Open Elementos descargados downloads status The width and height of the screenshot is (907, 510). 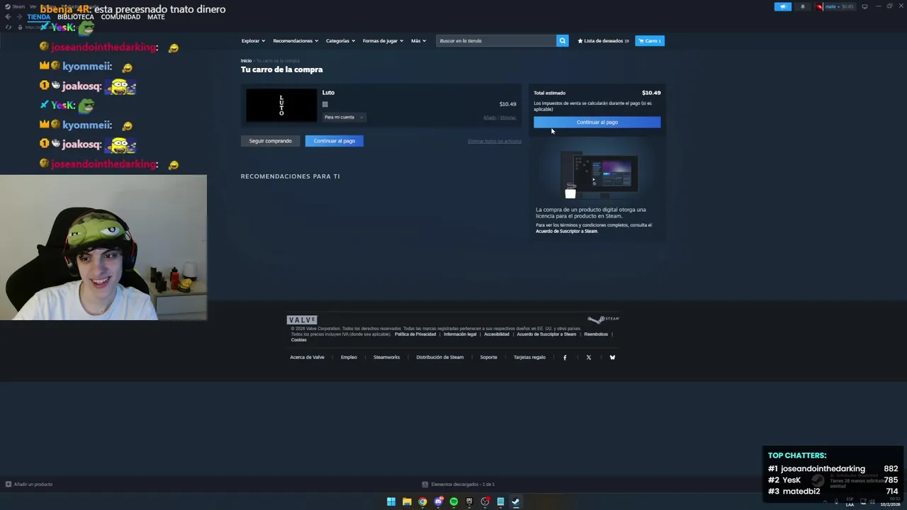point(458,484)
